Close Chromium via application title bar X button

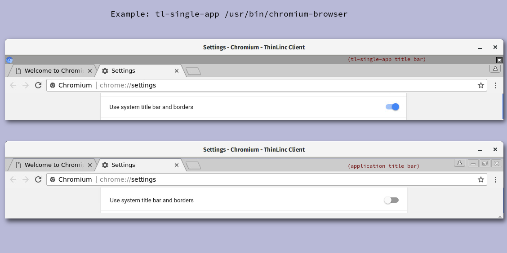(497, 163)
